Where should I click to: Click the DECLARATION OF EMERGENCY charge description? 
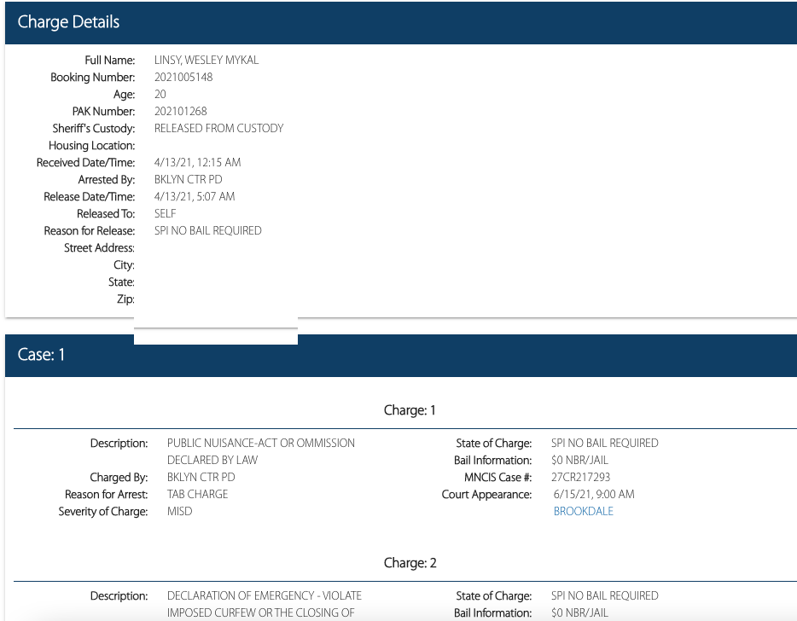264,596
